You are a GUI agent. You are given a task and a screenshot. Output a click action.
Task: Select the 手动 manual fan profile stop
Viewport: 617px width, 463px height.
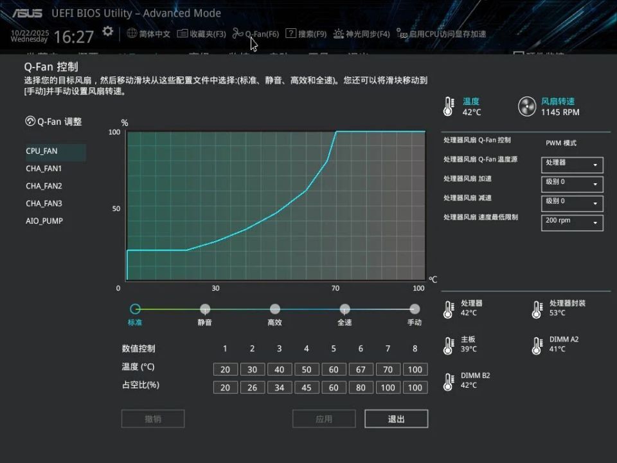click(x=415, y=309)
